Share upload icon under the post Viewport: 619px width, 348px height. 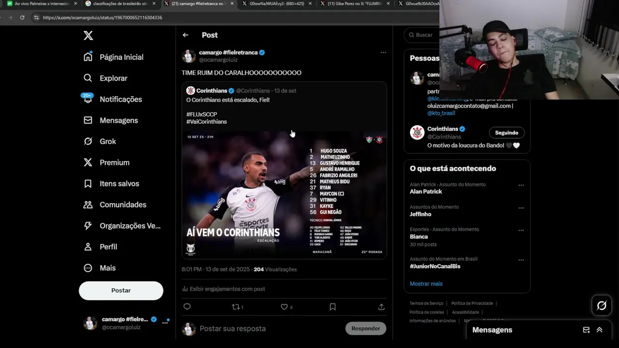point(381,306)
